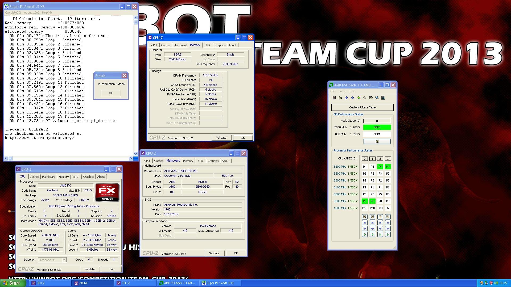Click the magnifier icon in PSCheck toolbar
511x287 pixels.
(377, 98)
